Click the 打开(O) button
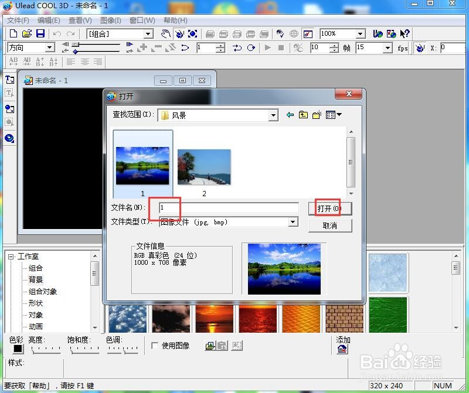469x393 pixels. (330, 209)
